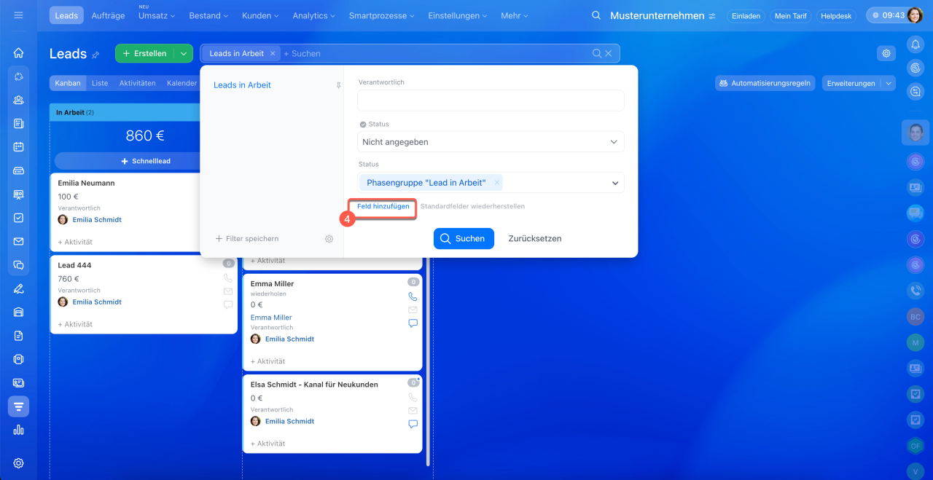This screenshot has height=480, width=933.
Task: Open the Umsatz menu
Action: pos(157,15)
